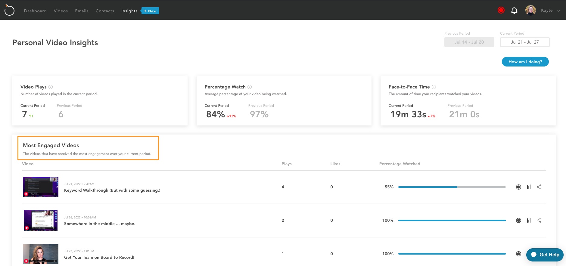Open the Get Help chat button

(545, 255)
